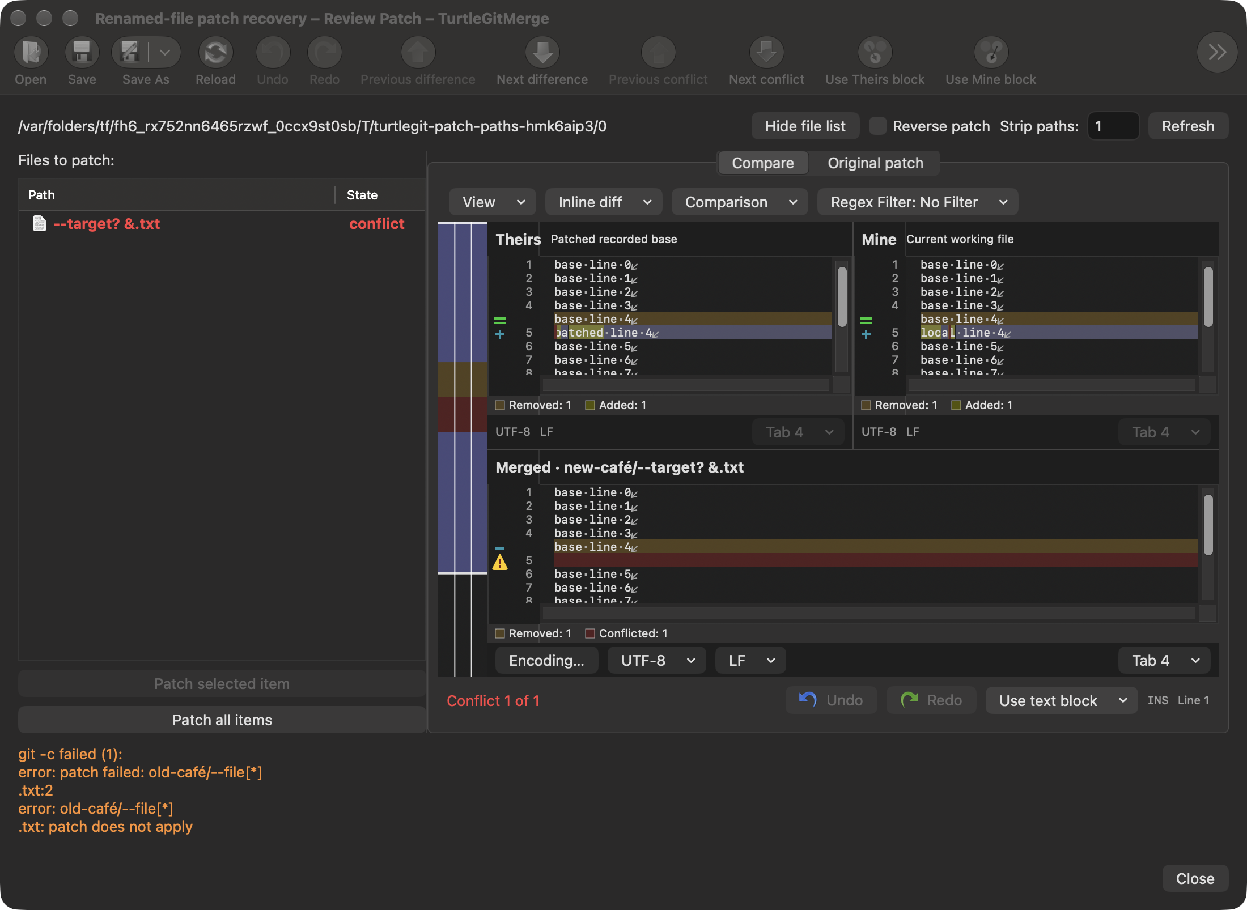The width and height of the screenshot is (1247, 910).
Task: Click Theirs pane vertical scrollbar
Action: [842, 317]
